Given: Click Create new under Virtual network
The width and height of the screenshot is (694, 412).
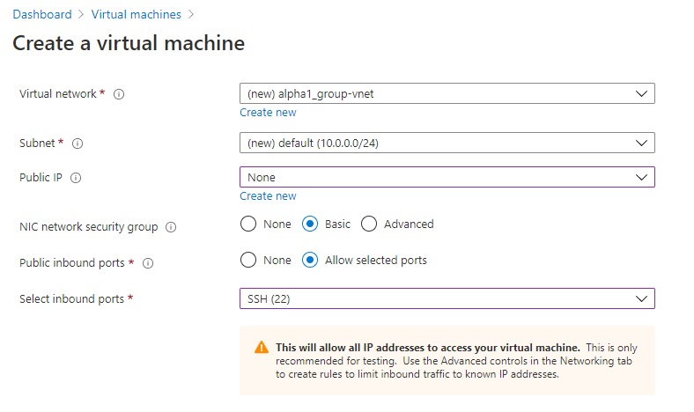Looking at the screenshot, I should (x=268, y=113).
